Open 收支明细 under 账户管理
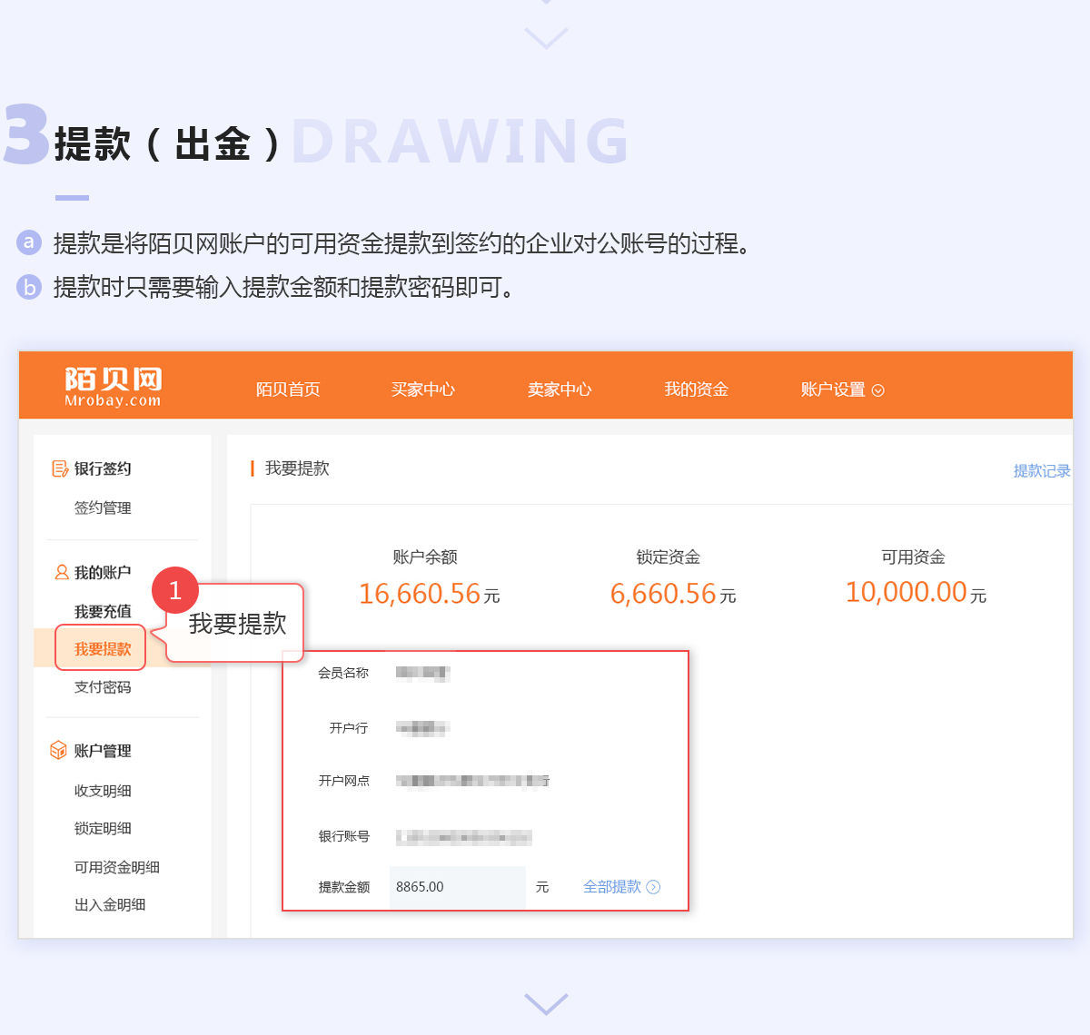Viewport: 1090px width, 1035px height. 103,791
